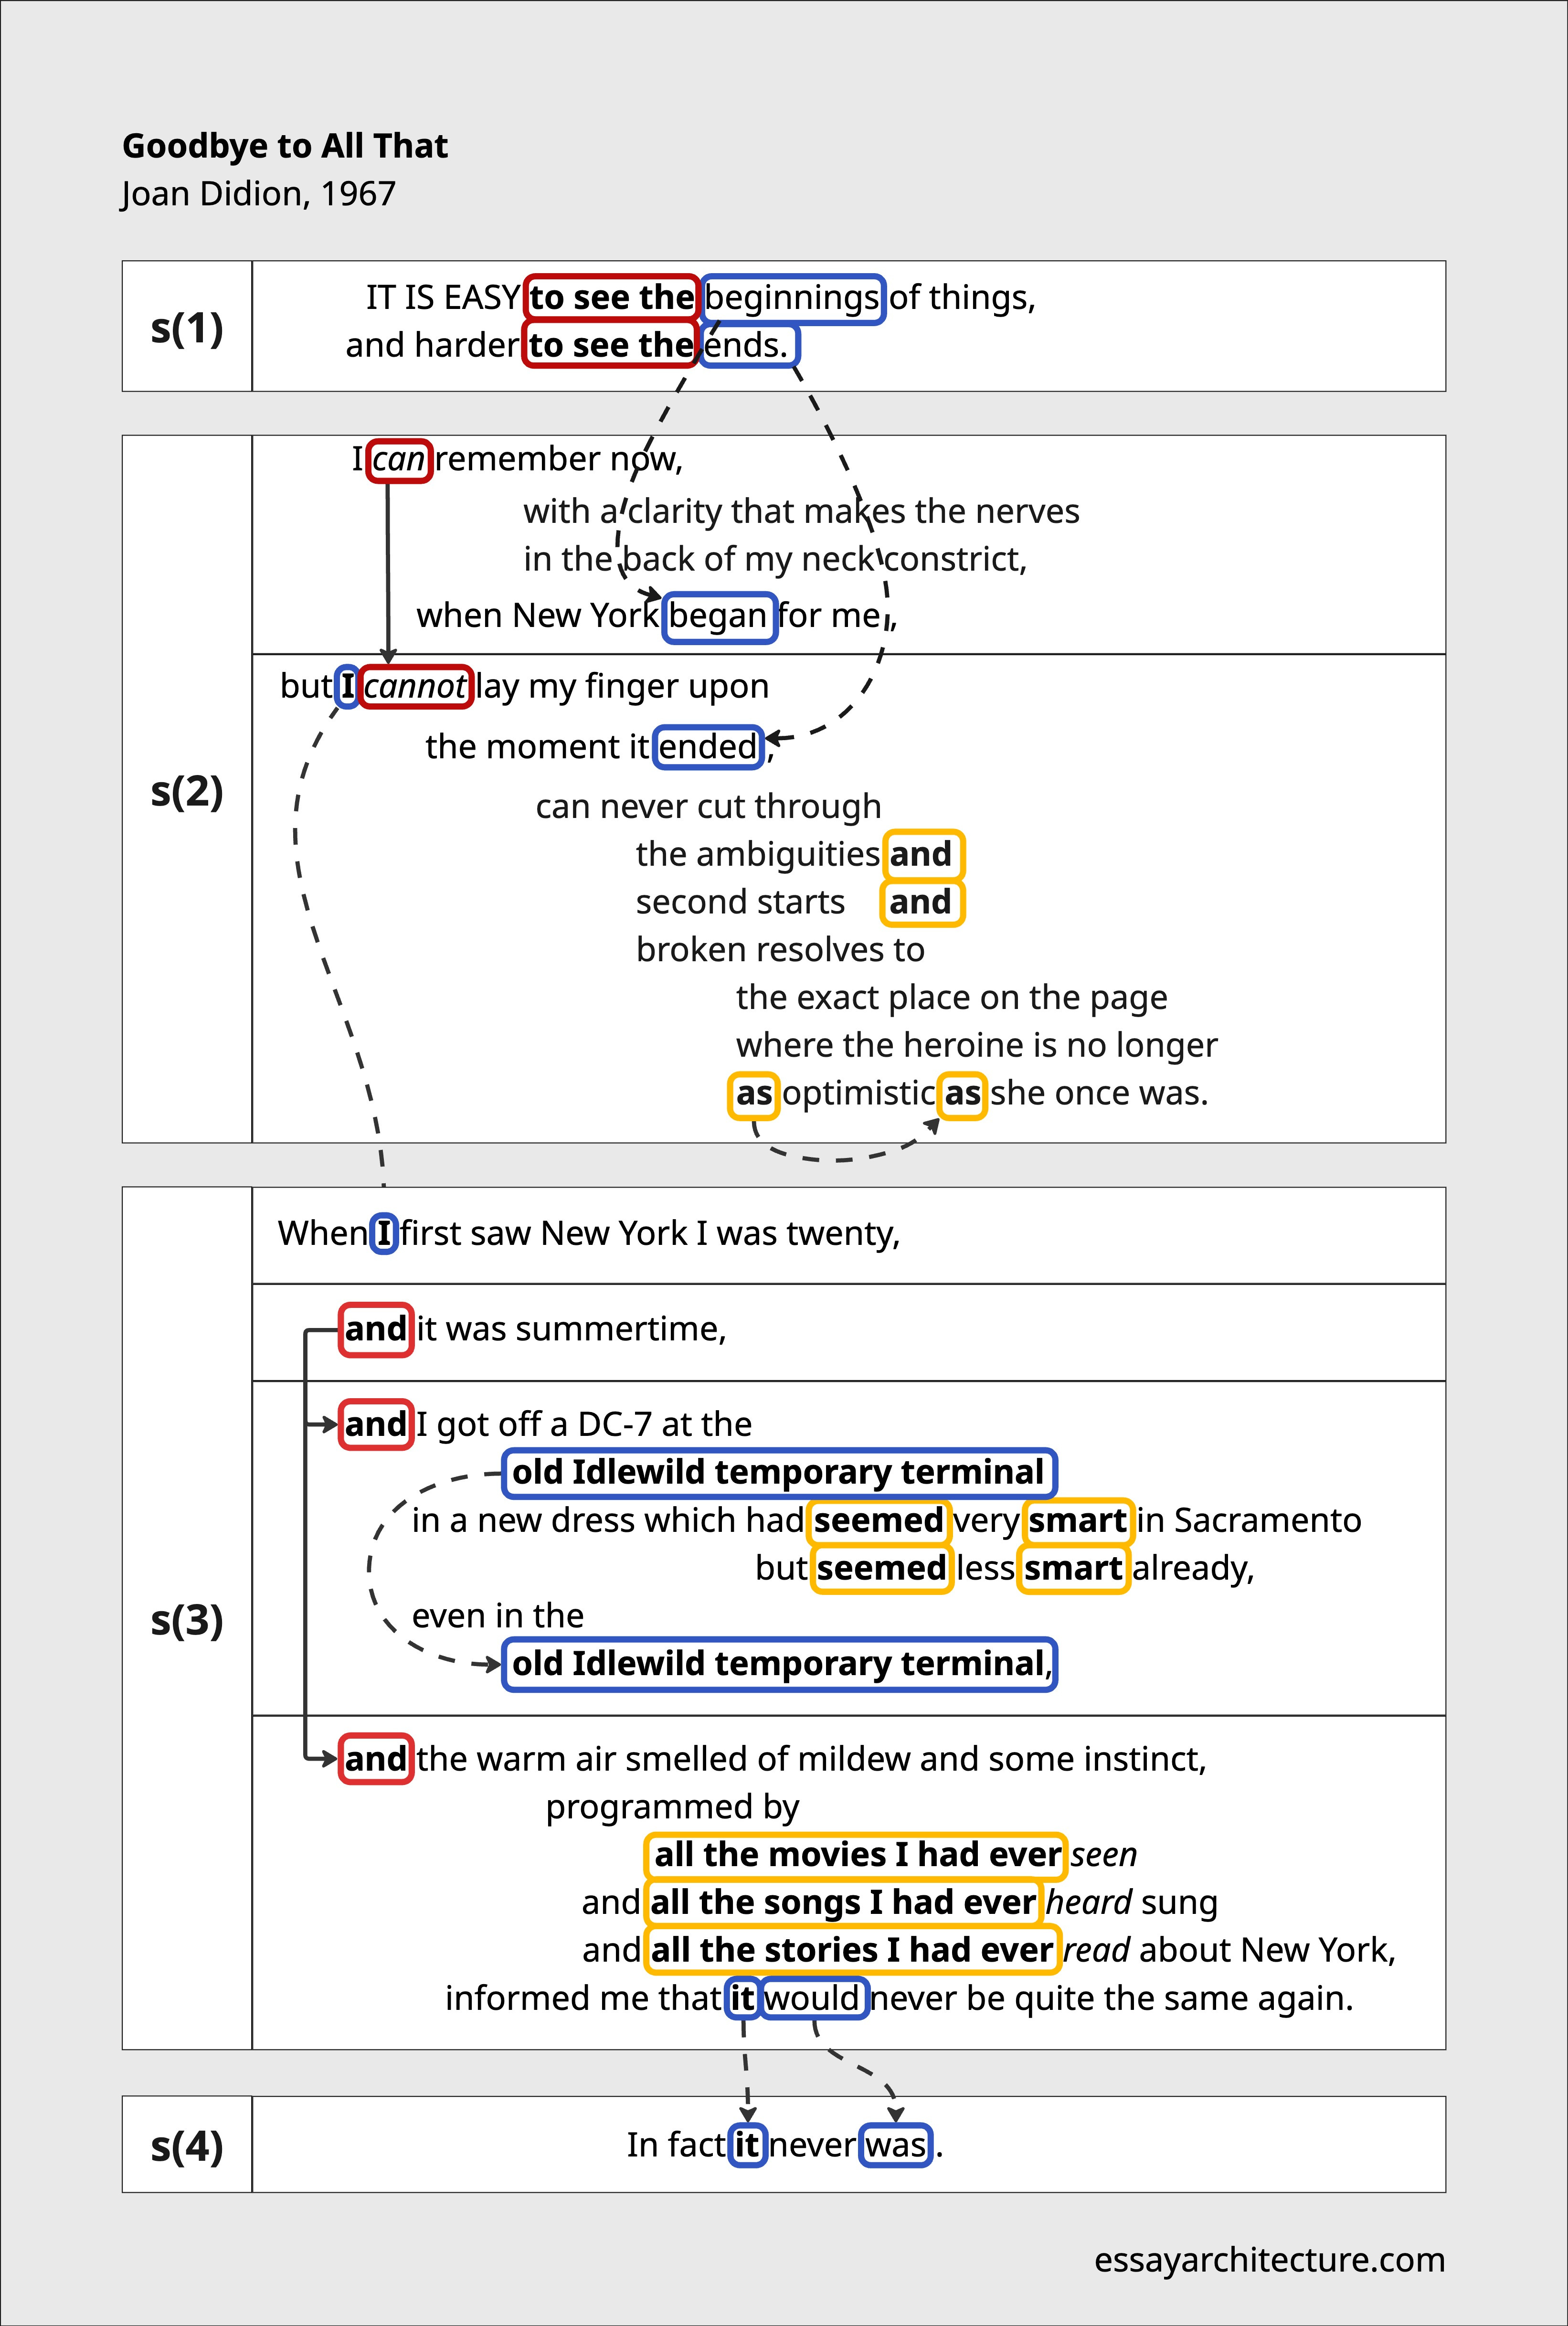Click the red-boxed 'and' before 'it was summertime'
Image resolution: width=1568 pixels, height=2326 pixels.
point(376,1330)
